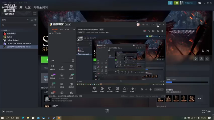This screenshot has height=120, width=214.
Task: Toggle visibility eye of 全屏 1 source
Action: tap(50, 33)
